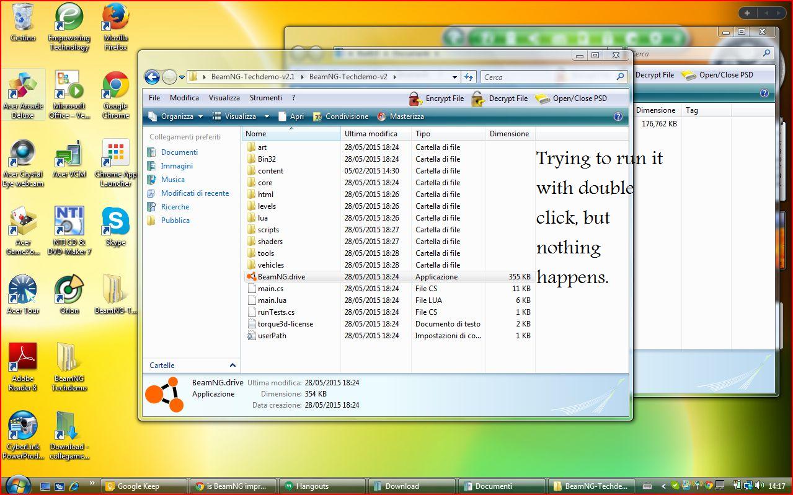Open the Modifica menu

click(x=184, y=98)
